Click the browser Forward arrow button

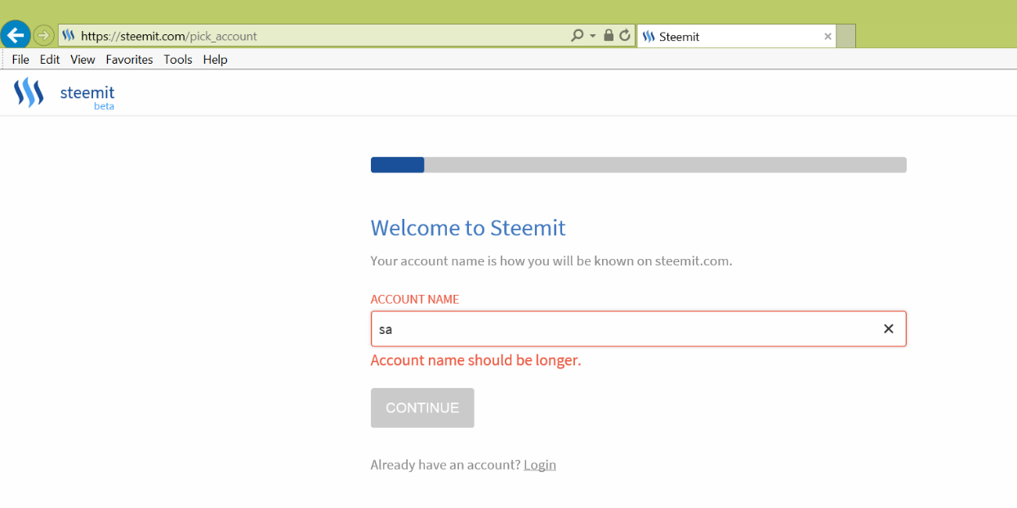[43, 36]
